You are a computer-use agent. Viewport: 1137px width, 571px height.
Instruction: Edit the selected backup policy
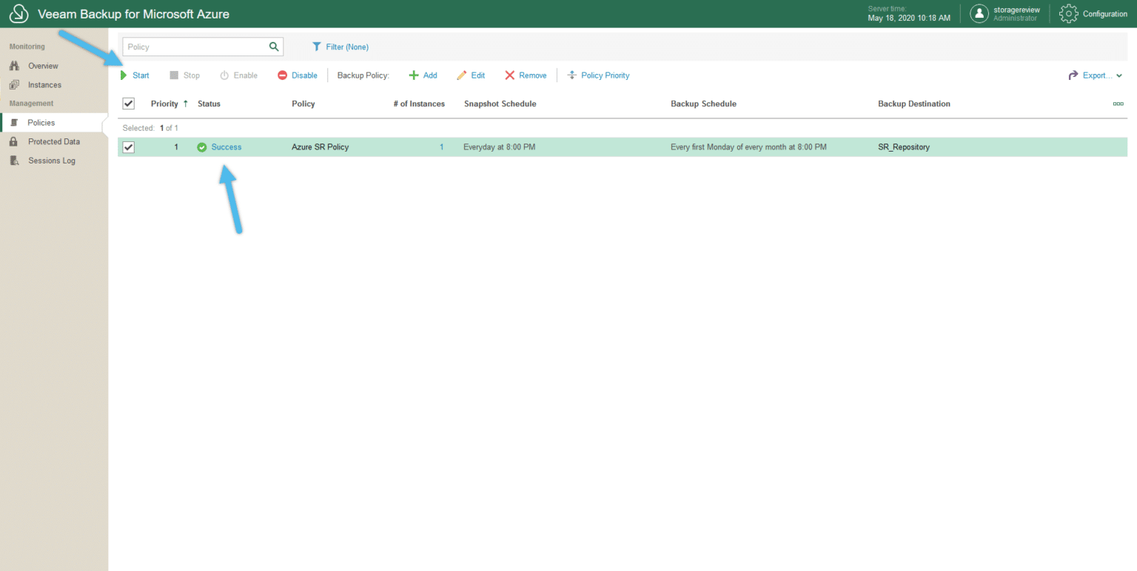tap(471, 75)
